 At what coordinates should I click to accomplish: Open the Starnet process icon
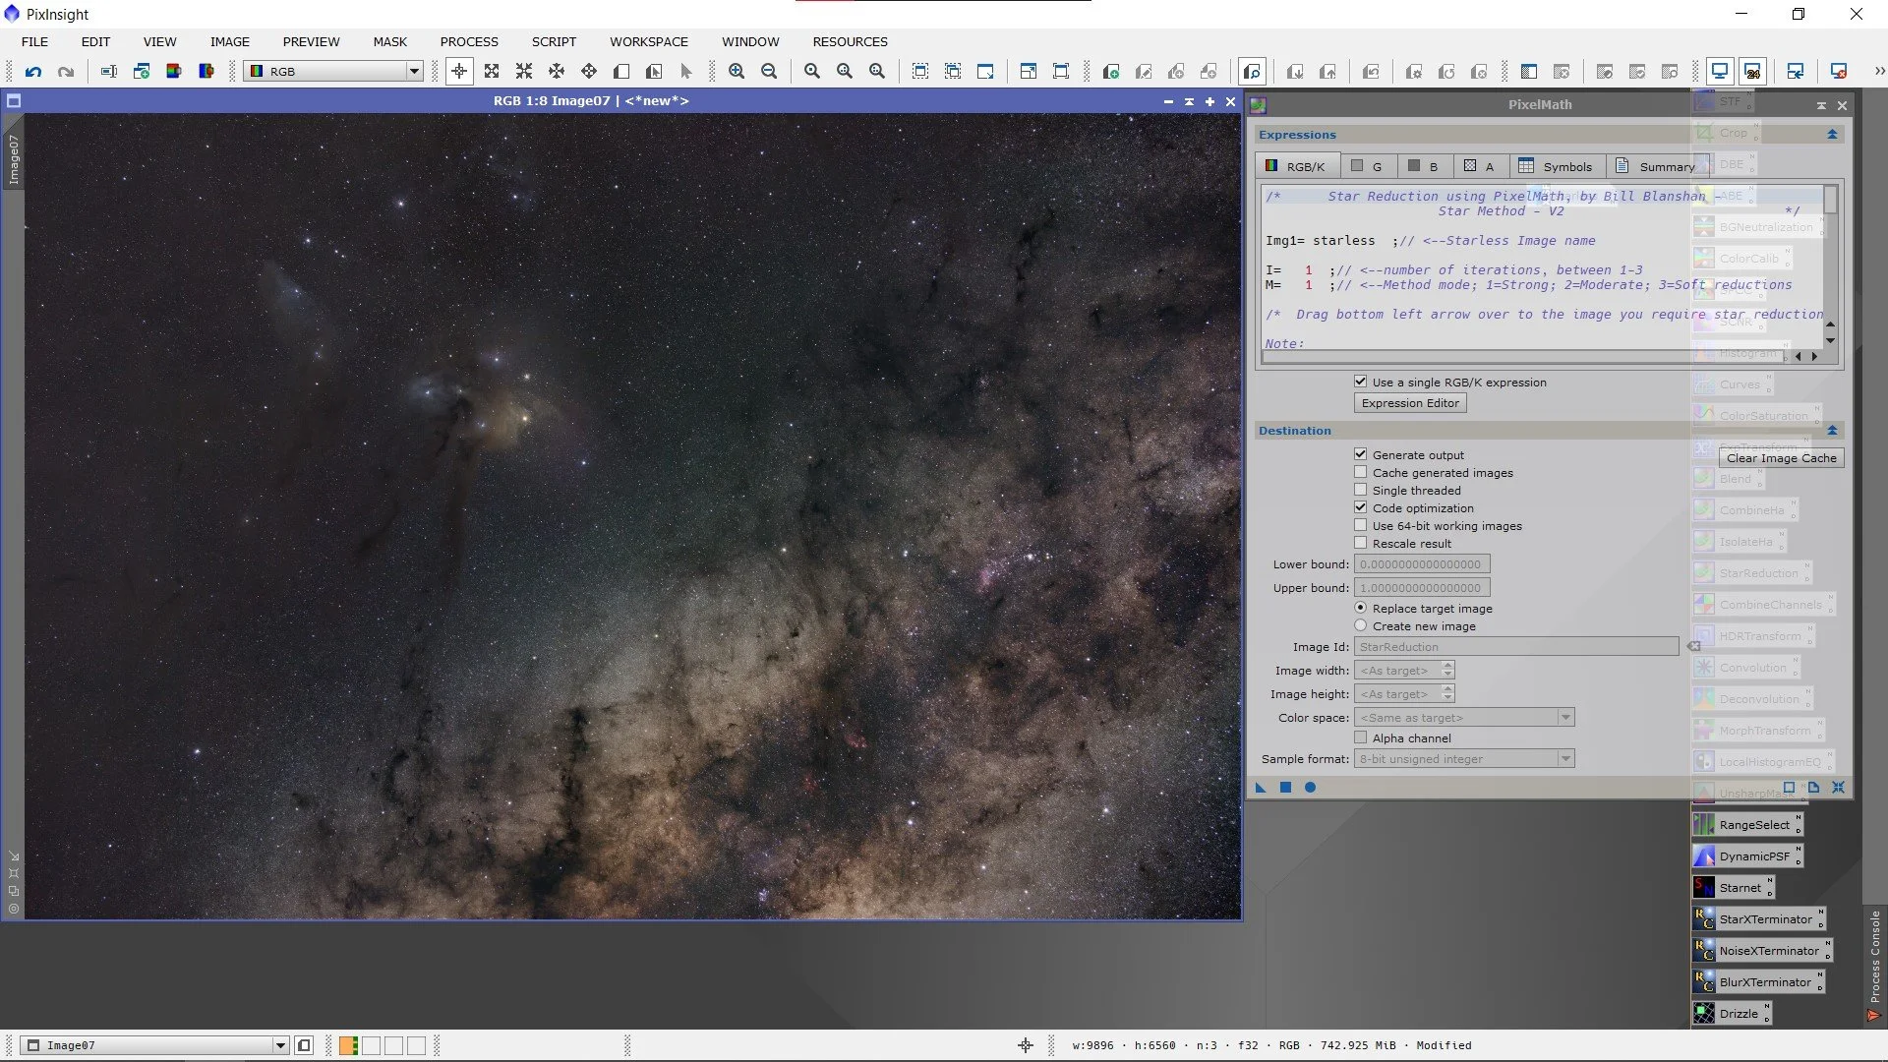[1733, 888]
